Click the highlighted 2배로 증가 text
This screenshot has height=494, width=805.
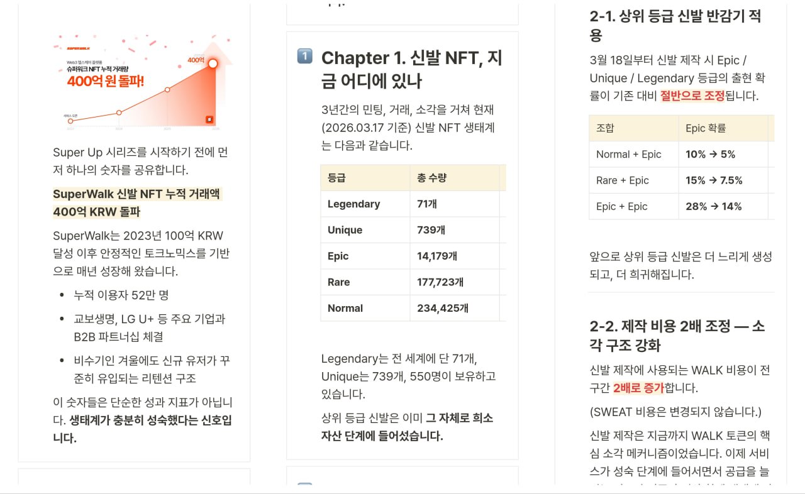(x=638, y=388)
